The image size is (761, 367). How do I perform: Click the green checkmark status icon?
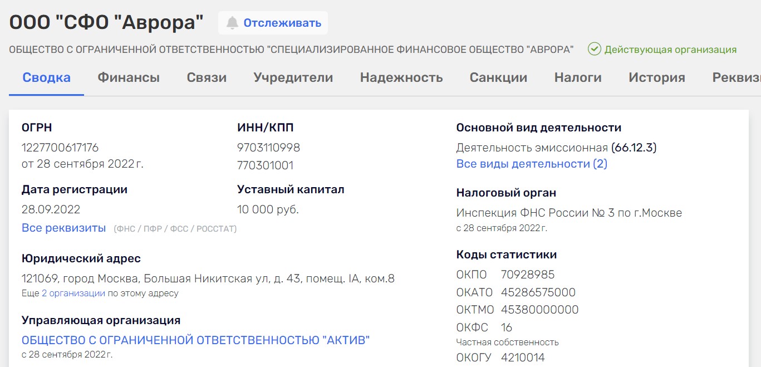[594, 49]
